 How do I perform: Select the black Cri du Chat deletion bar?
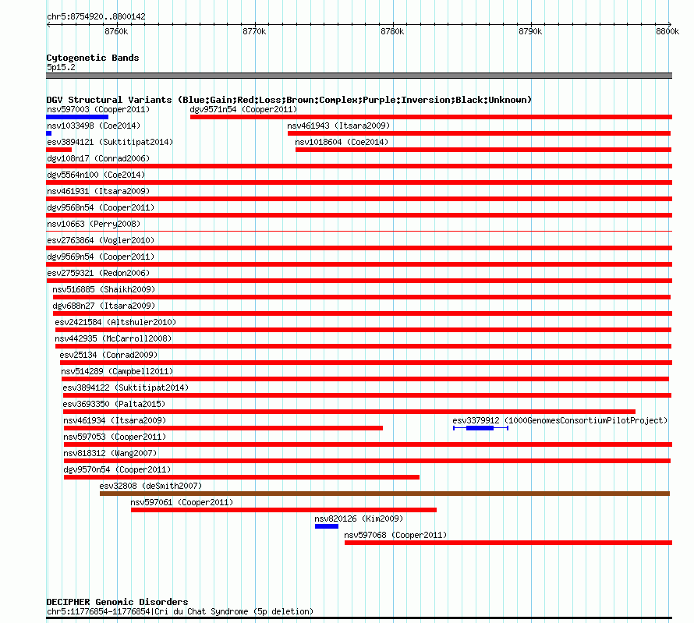tap(359, 618)
